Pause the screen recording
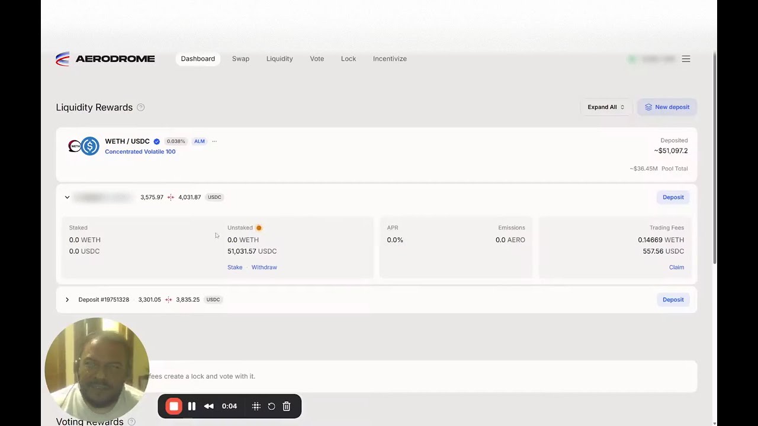The width and height of the screenshot is (758, 426). tap(192, 406)
